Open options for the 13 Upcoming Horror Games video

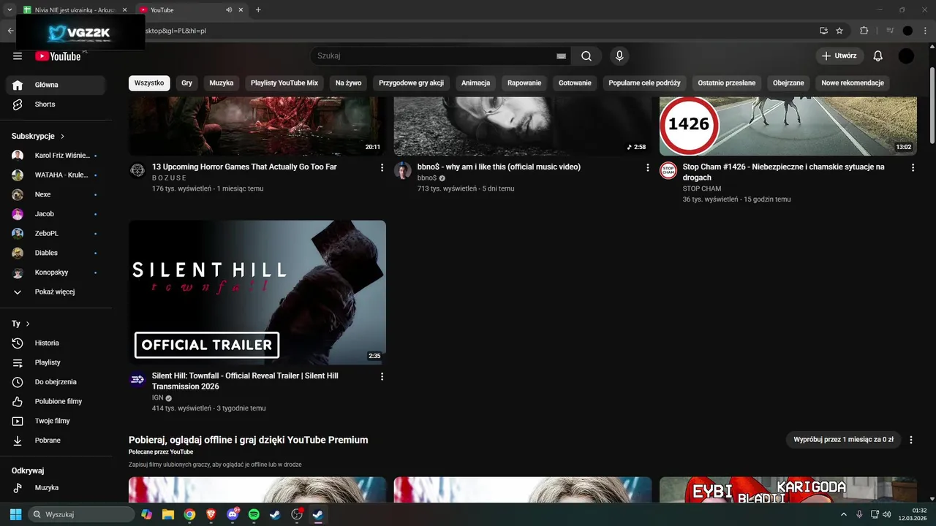[x=382, y=167]
